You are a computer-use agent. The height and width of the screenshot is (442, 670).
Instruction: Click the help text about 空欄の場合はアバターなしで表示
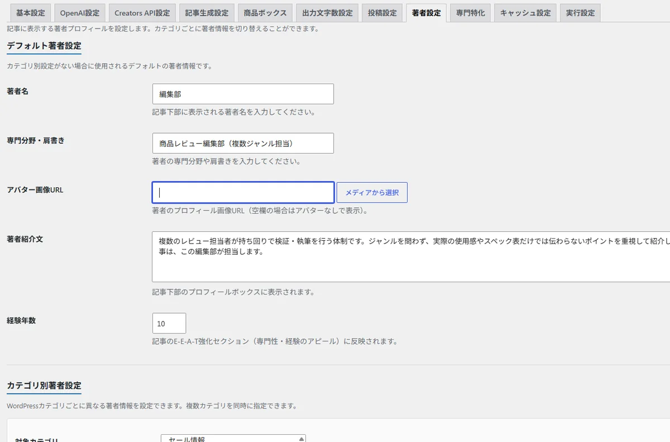(x=260, y=211)
